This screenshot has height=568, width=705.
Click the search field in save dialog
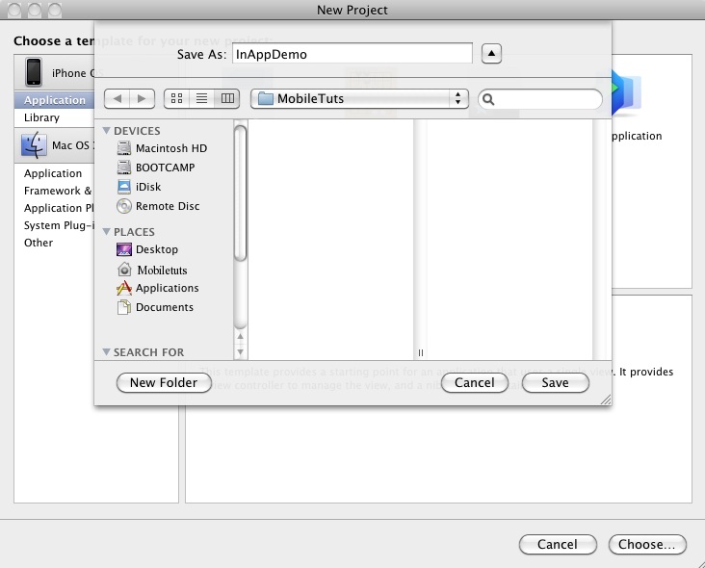click(540, 99)
